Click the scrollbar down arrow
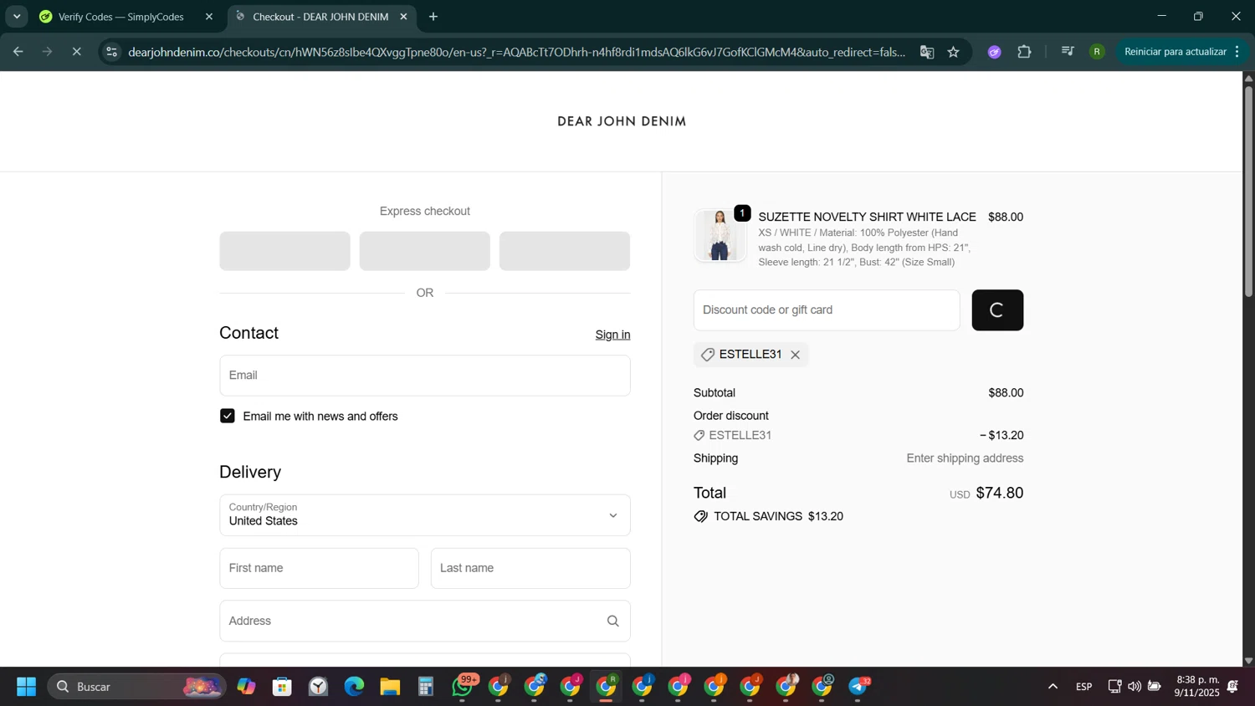Viewport: 1255px width, 706px height. point(1248,661)
